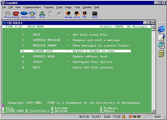Image resolution: width=167 pixels, height=120 pixels.
Task: Click the terminal scrollbar down arrow
Action: coord(153,111)
